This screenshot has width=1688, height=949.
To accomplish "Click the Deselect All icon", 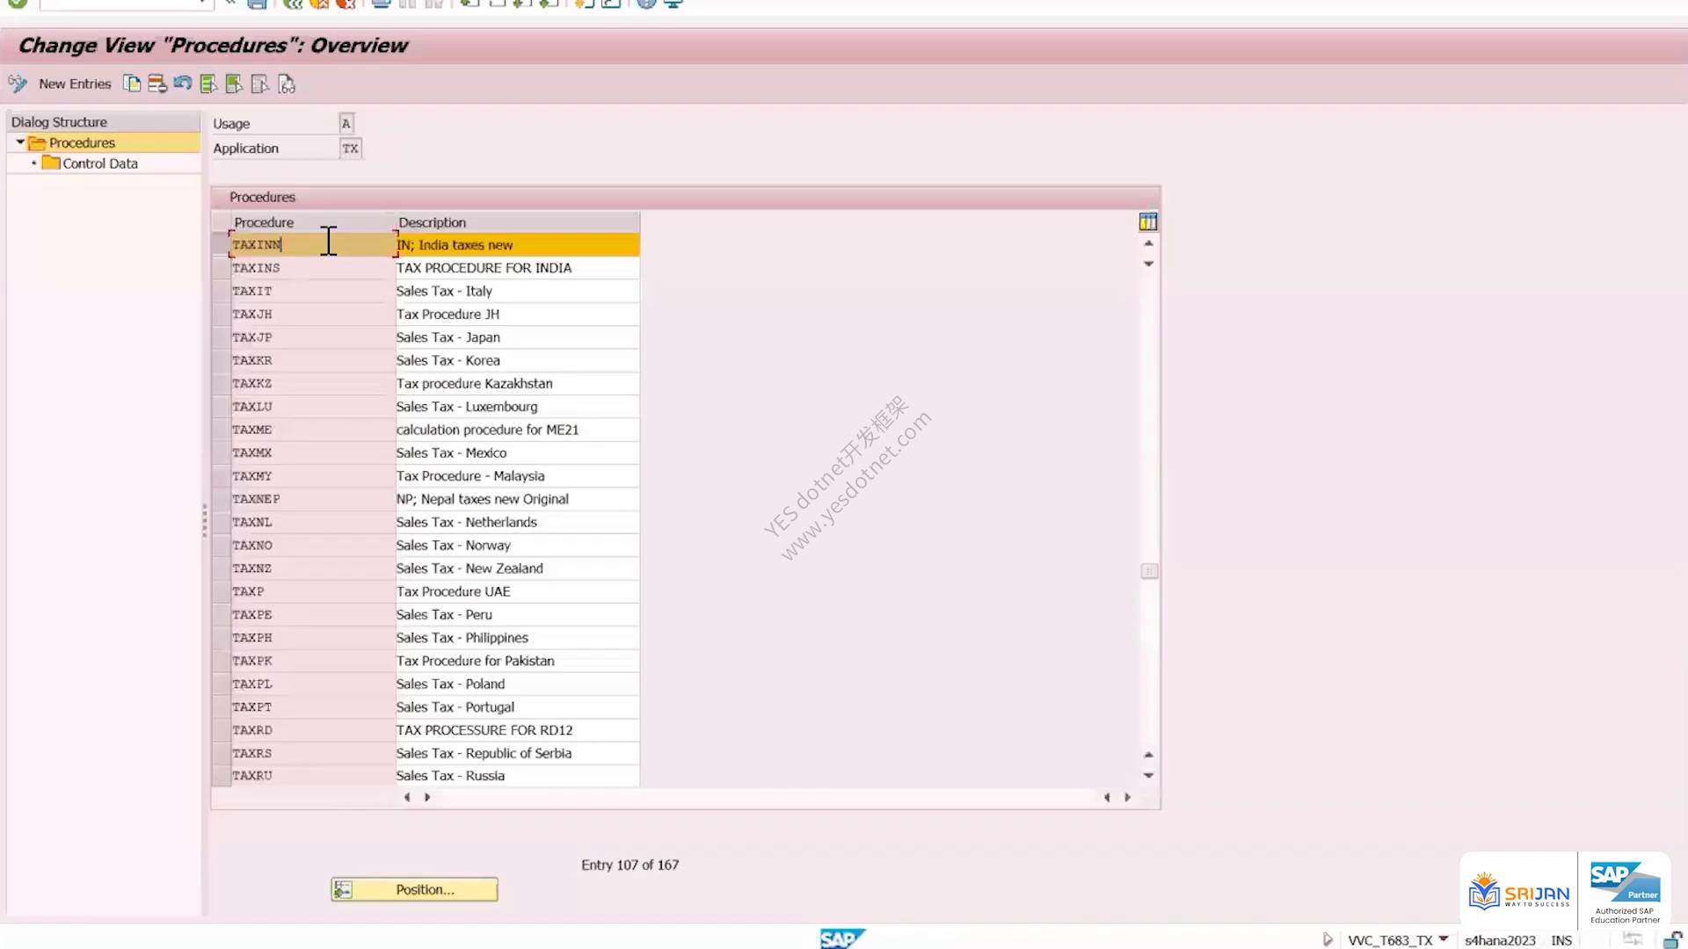I will (x=260, y=84).
